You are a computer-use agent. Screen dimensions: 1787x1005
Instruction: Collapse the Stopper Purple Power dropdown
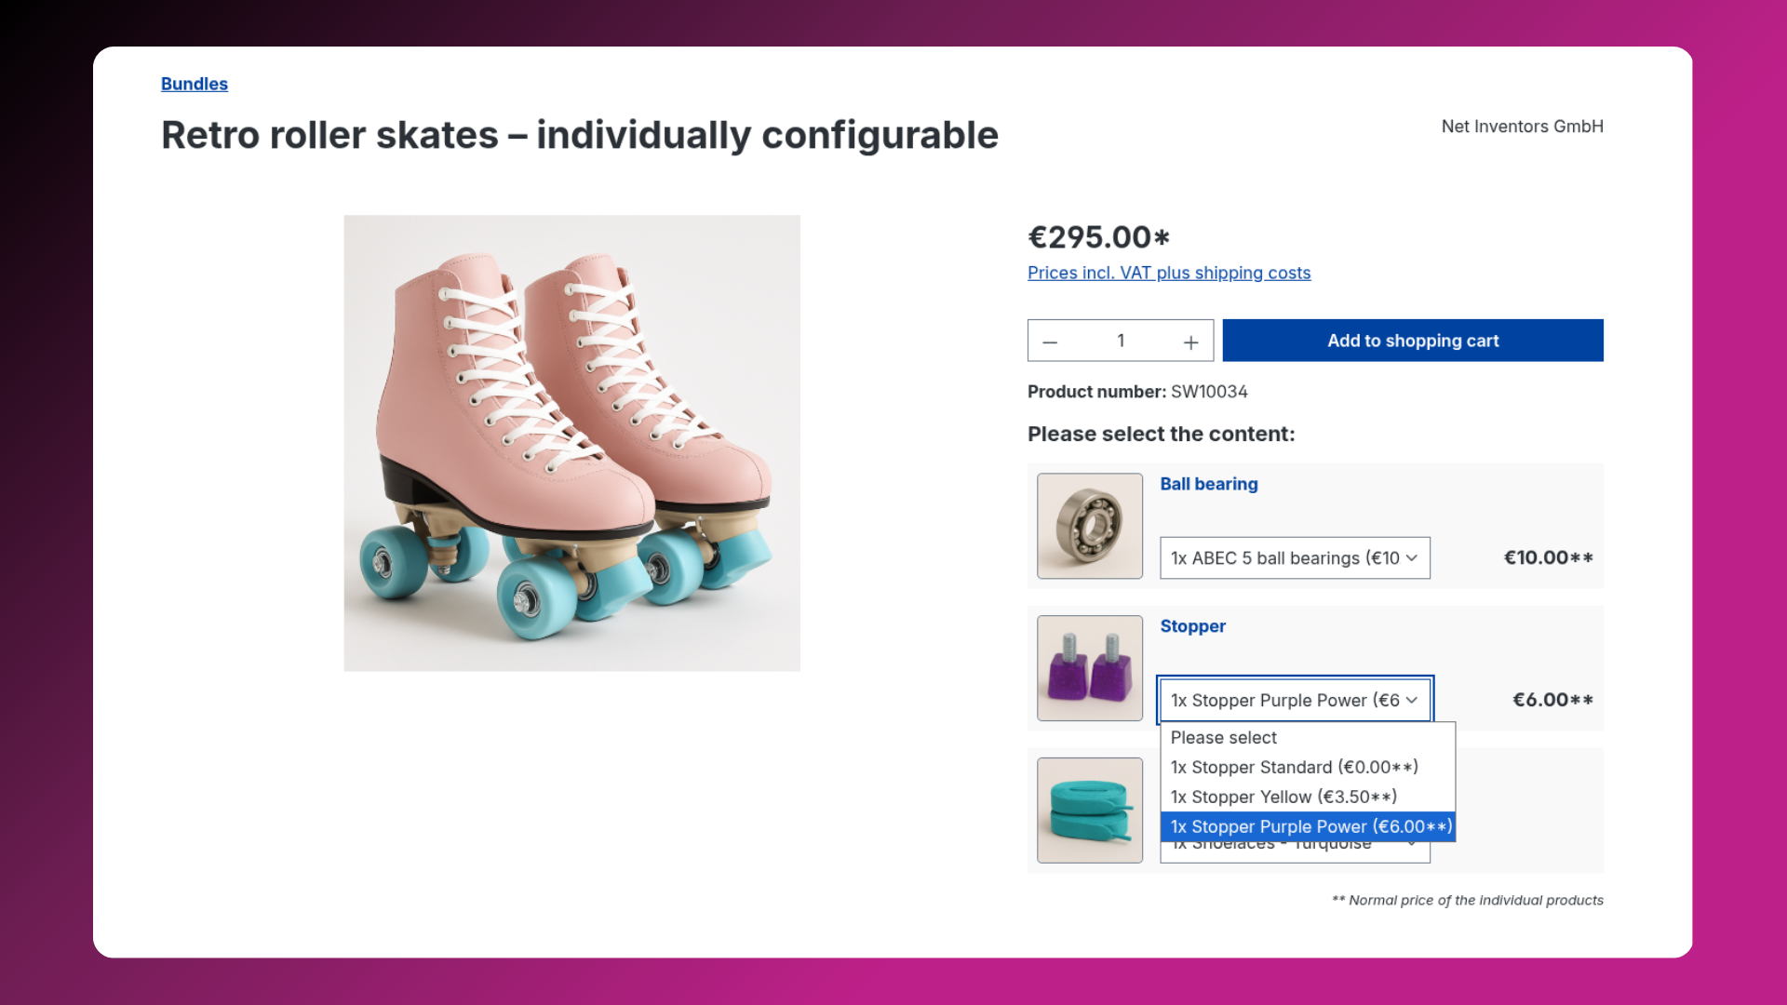(1294, 700)
